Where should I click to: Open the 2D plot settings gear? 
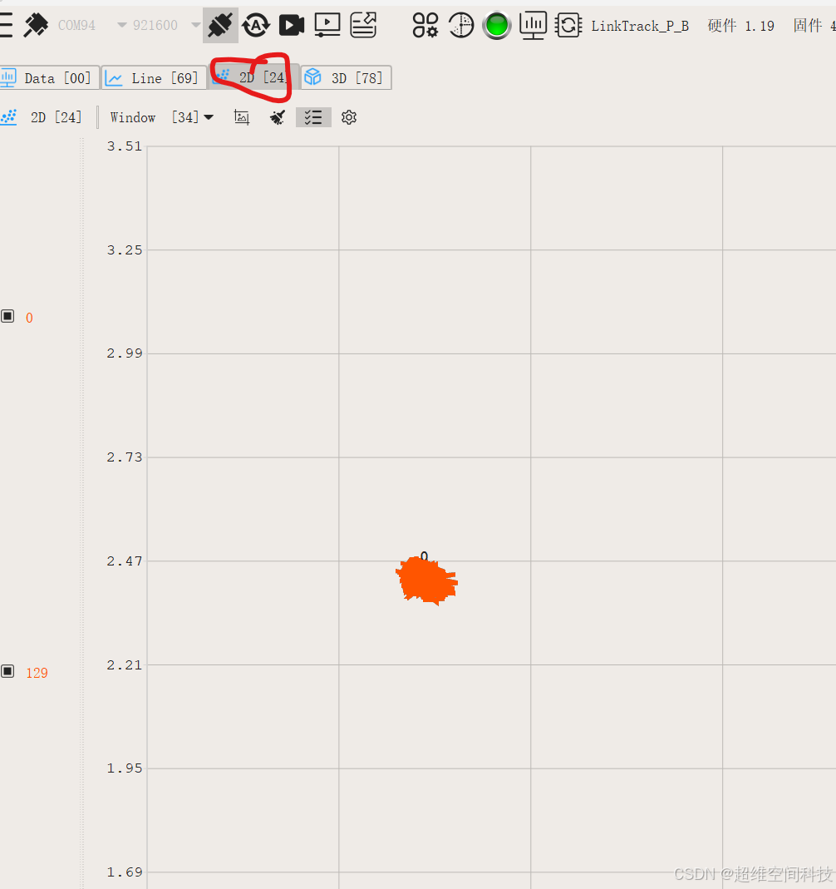click(349, 117)
